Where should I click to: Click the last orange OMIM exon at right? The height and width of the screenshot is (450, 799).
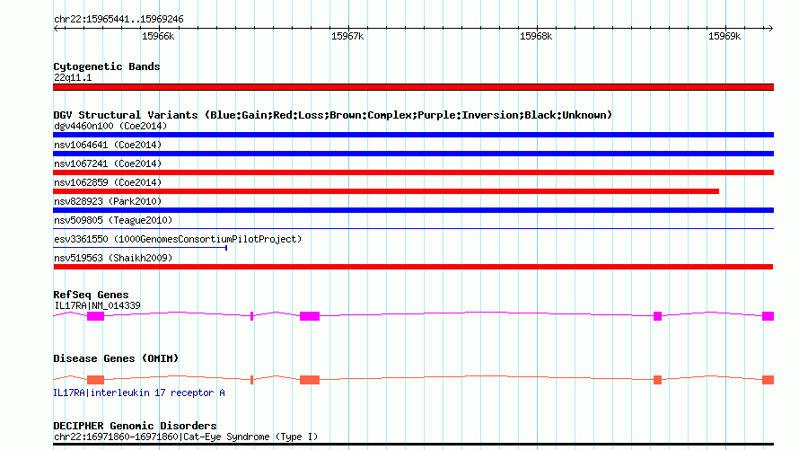768,380
